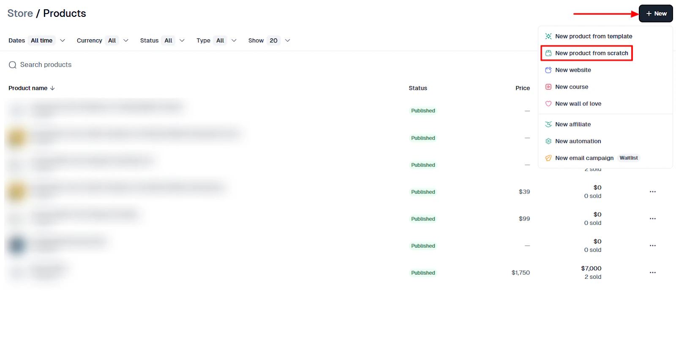Click the product box icon beside 'from scratch'
Viewport: 676px width, 345px height.
[x=548, y=53]
